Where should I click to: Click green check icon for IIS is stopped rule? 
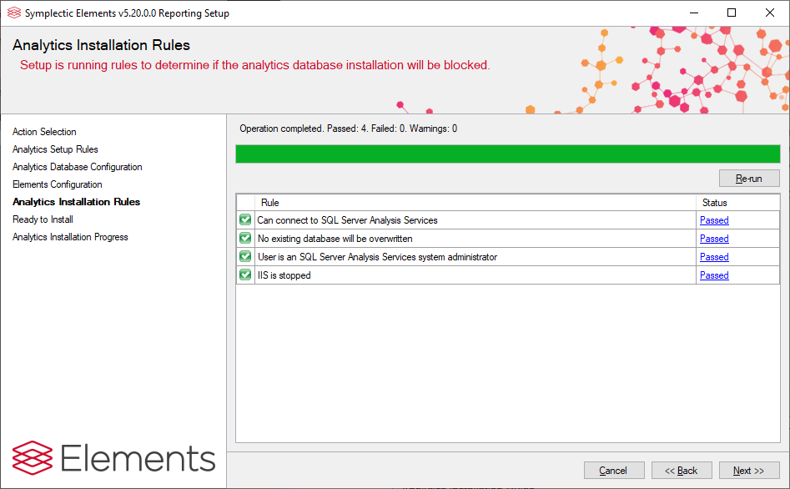245,275
